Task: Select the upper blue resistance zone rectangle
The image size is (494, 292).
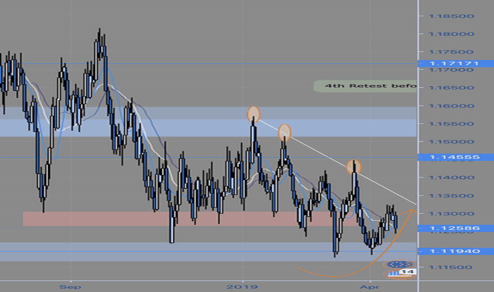Action: (208, 122)
